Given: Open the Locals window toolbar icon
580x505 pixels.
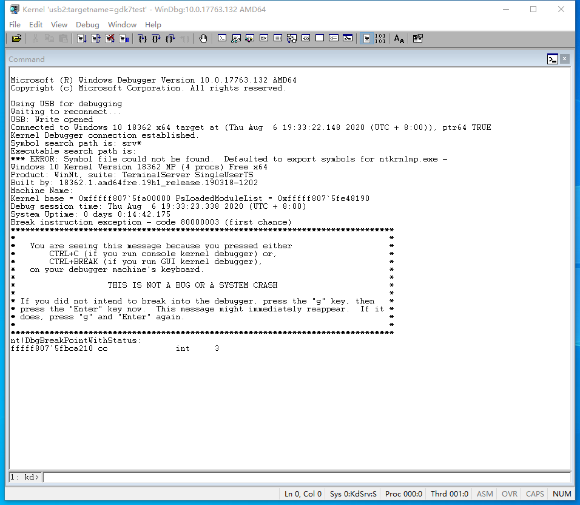Looking at the screenshot, I should (x=250, y=38).
